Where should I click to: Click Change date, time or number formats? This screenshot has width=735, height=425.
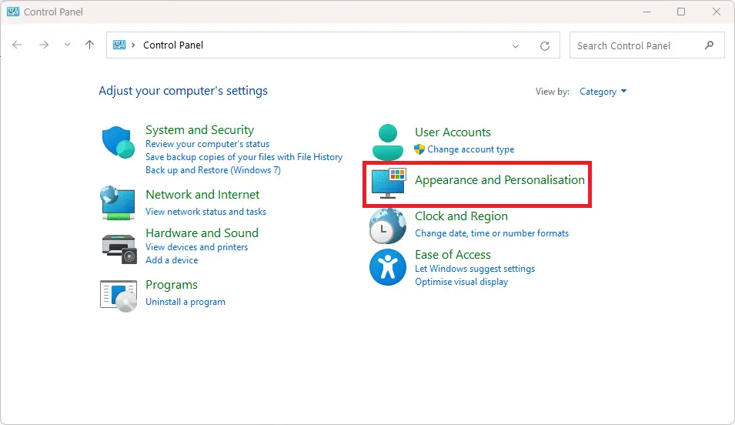492,233
